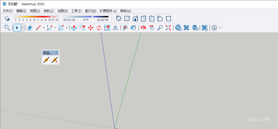278x129 pixels.
Task: Click the SketchUp logo in the title bar
Action: (4, 4)
